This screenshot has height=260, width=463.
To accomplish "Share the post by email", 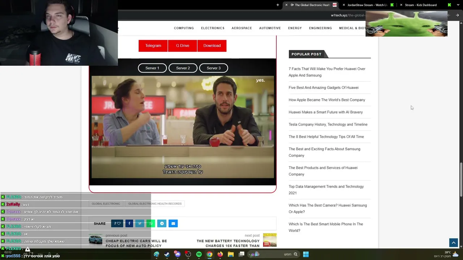I will tap(173, 224).
